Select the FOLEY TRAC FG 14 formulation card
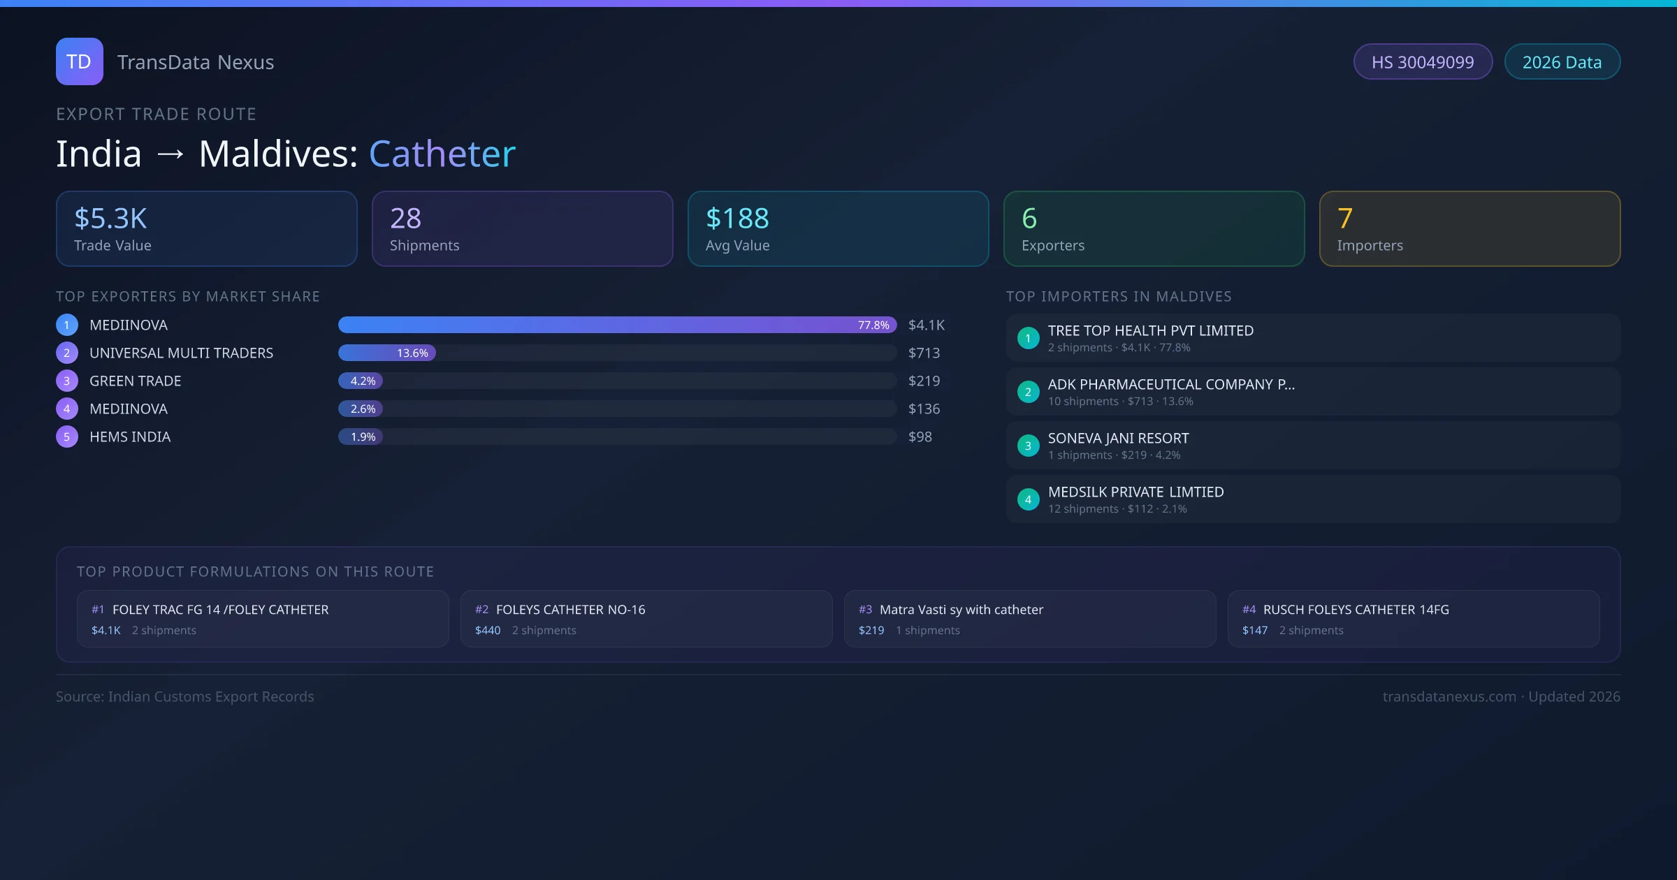This screenshot has height=880, width=1677. 262,619
